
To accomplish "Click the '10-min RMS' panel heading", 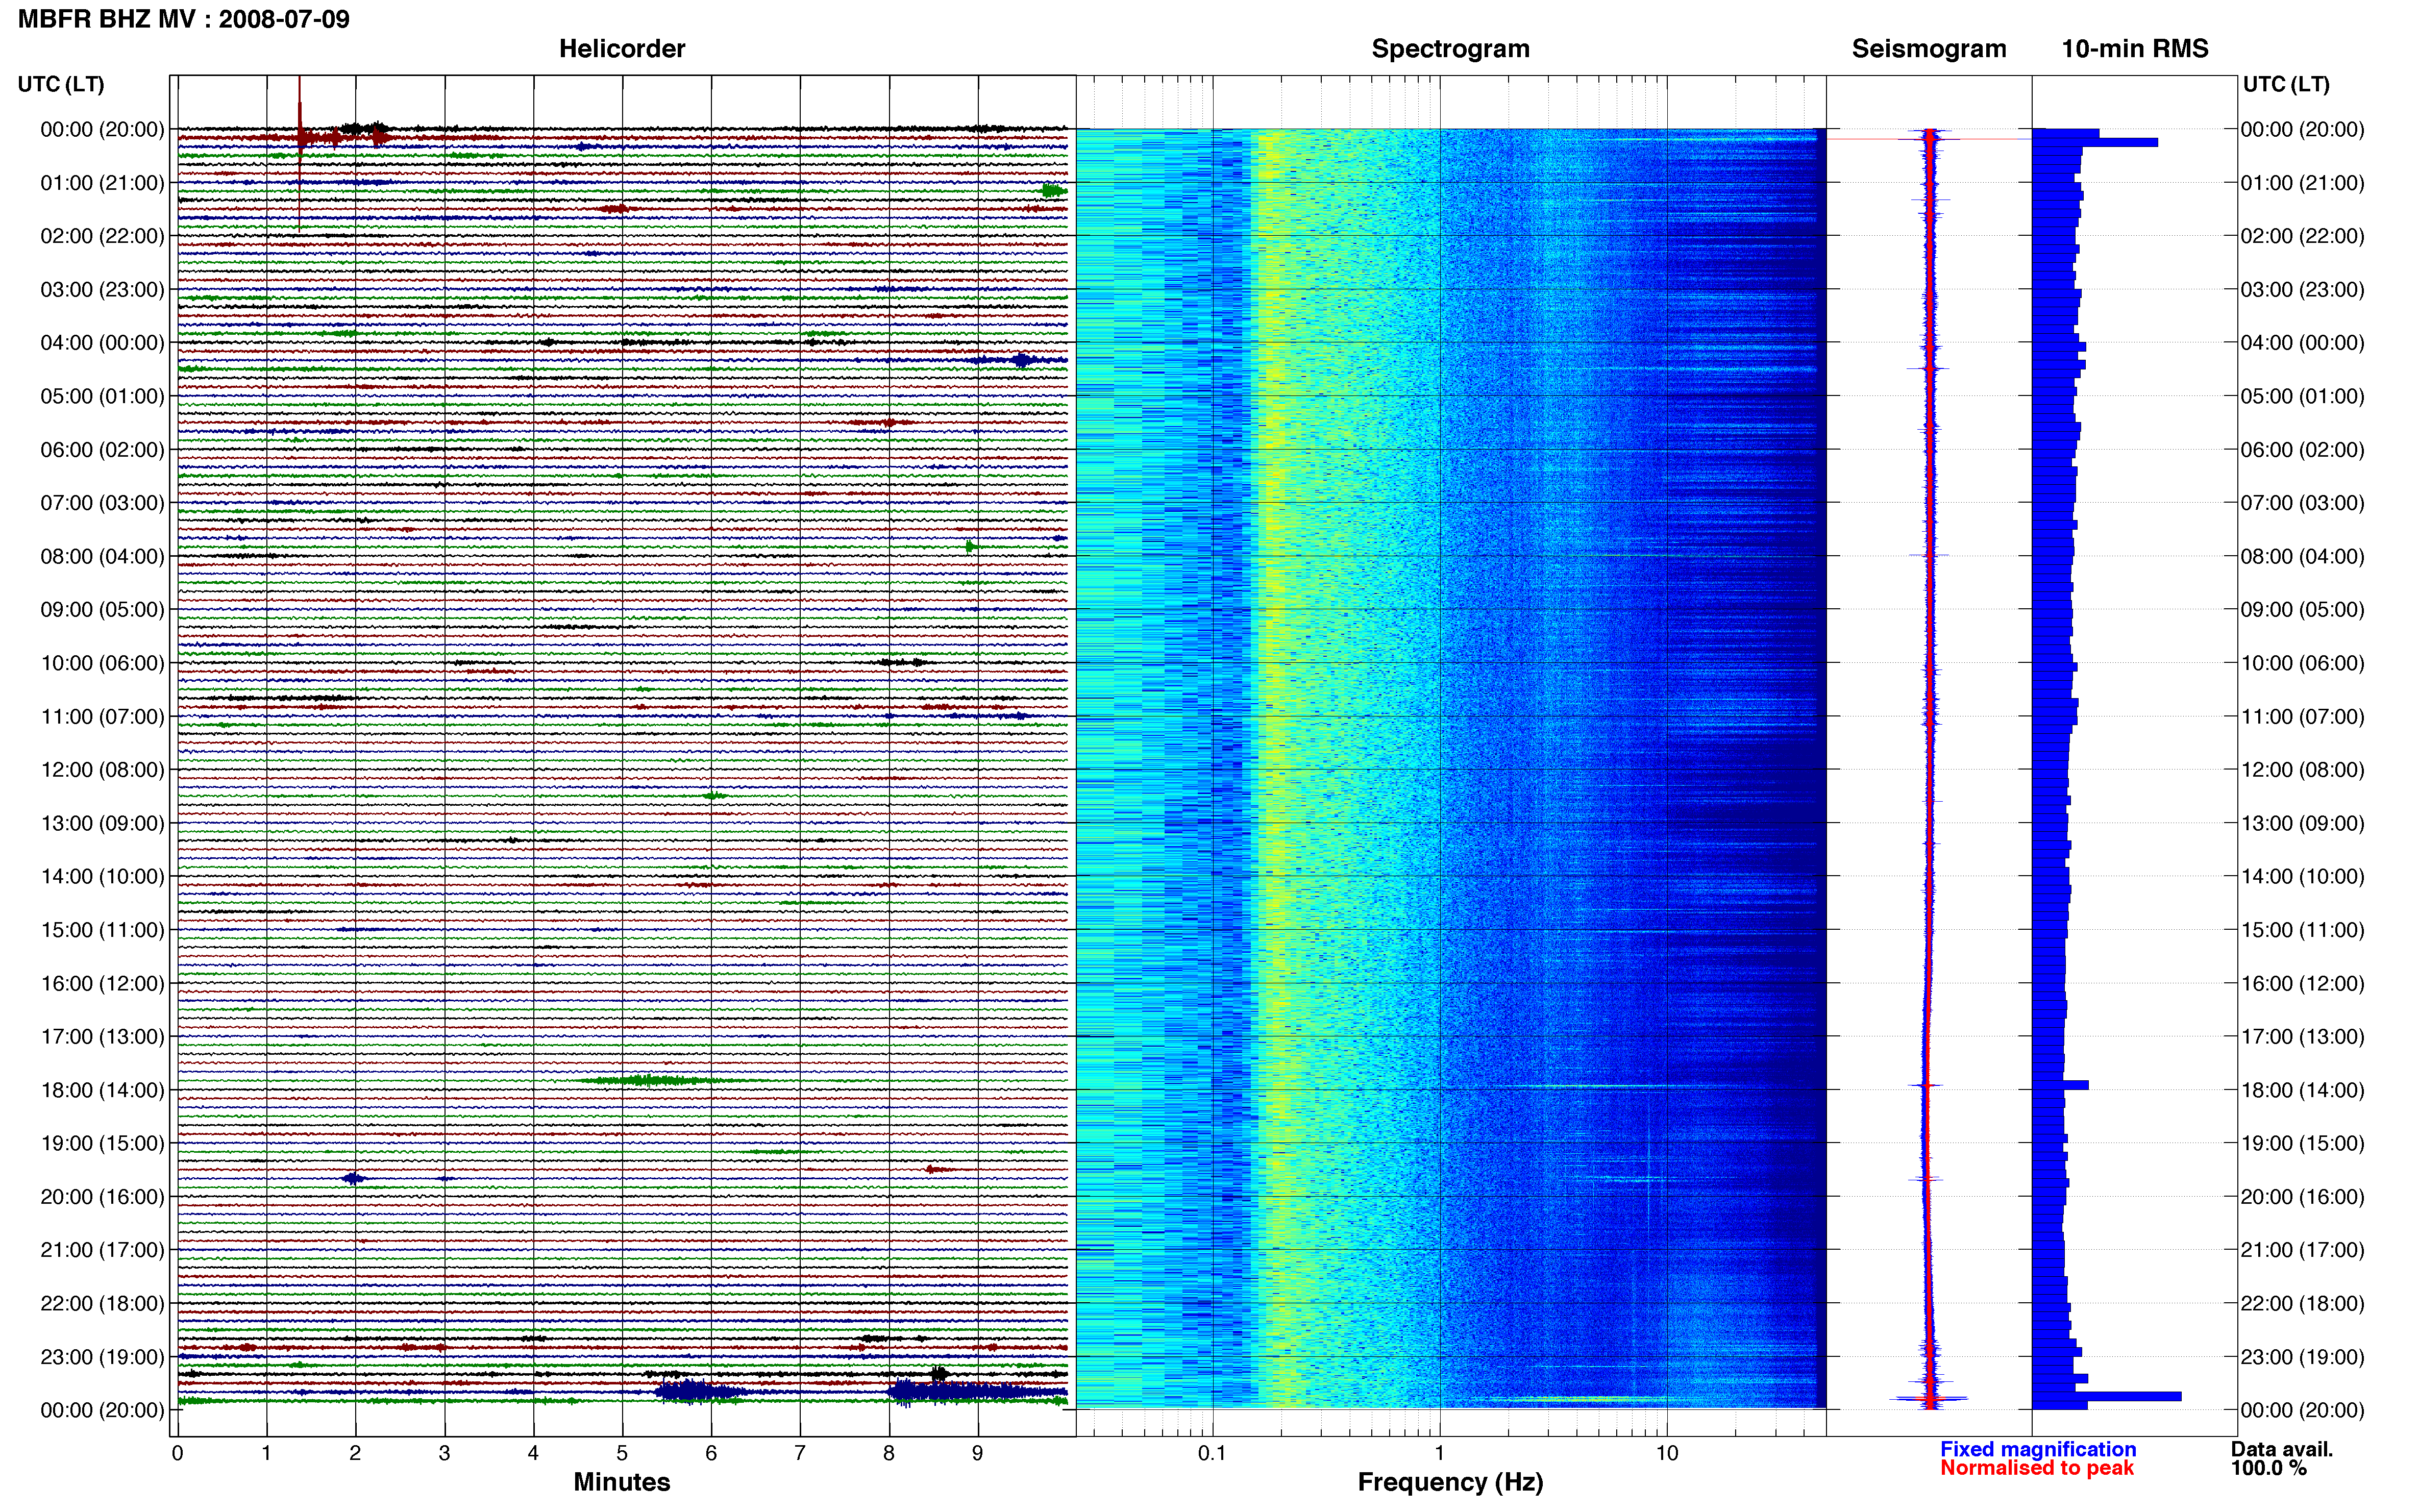I will pos(2135,49).
